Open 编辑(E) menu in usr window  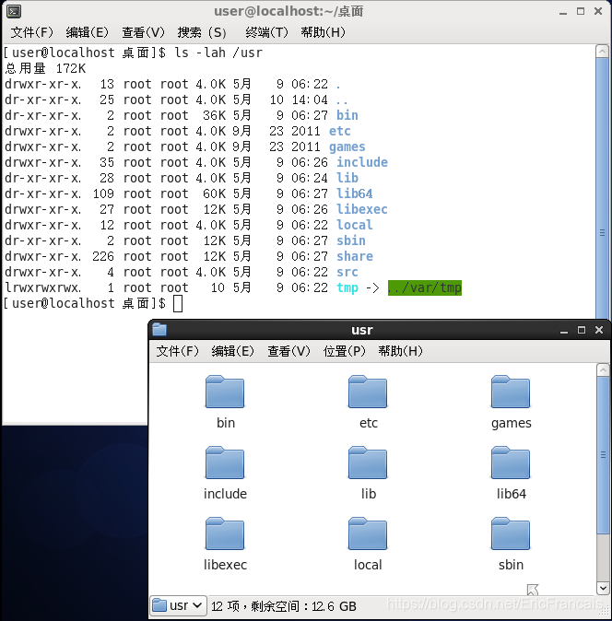pyautogui.click(x=232, y=351)
